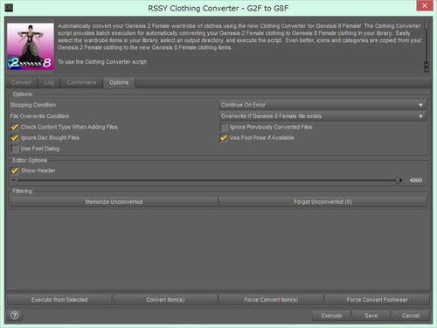Click the Memorize Unconverted button

coord(114,202)
